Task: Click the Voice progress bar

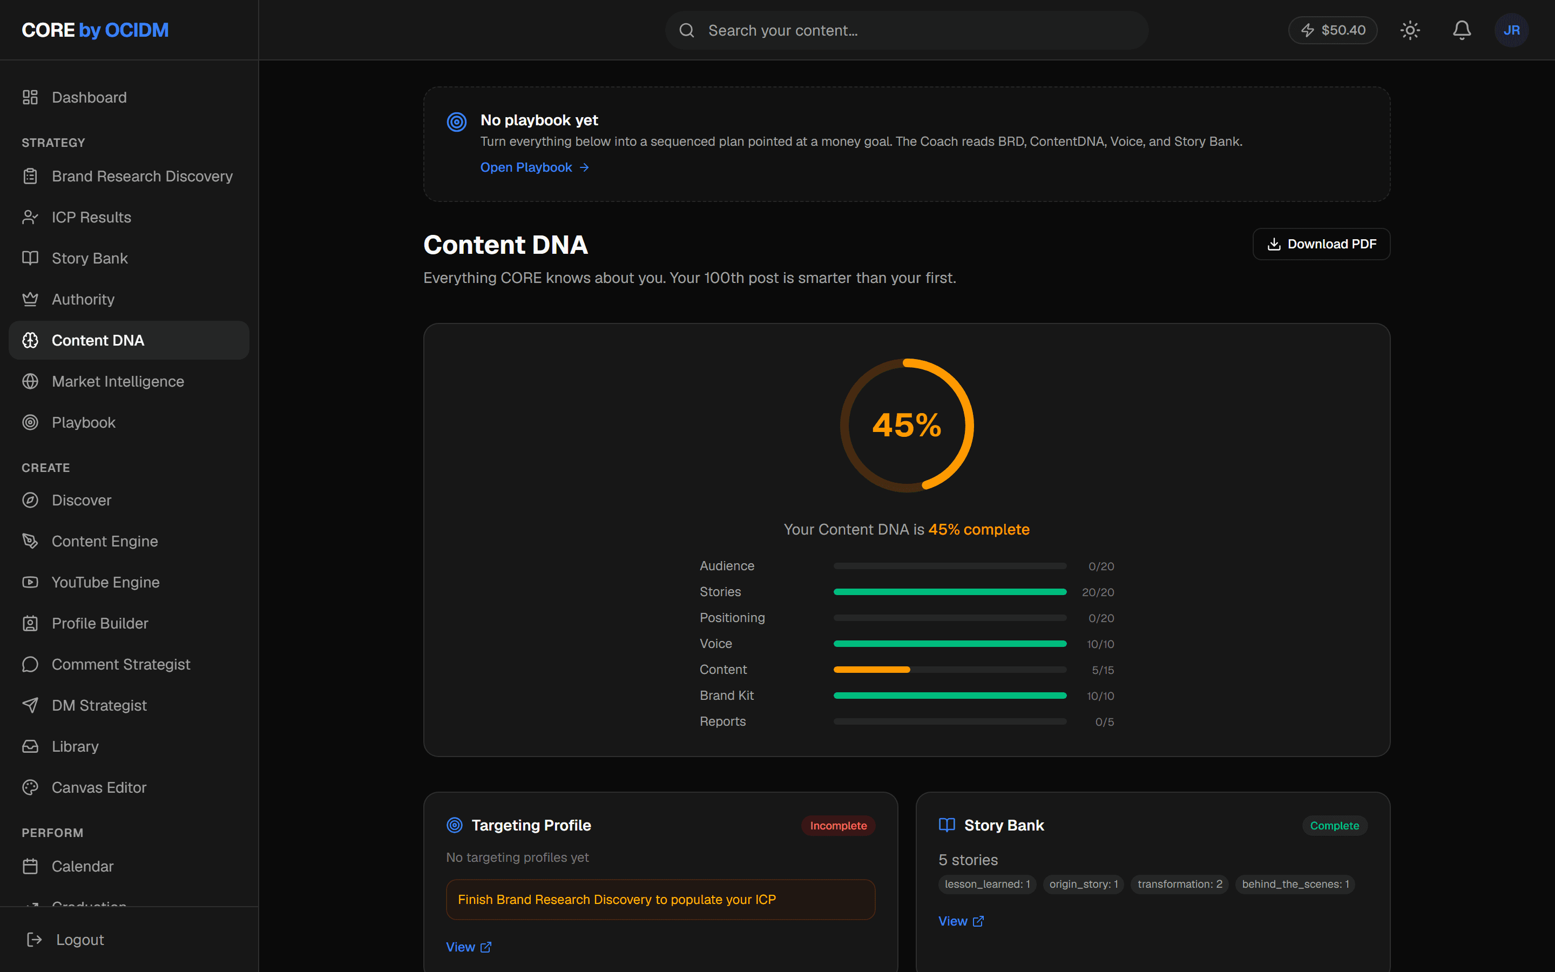Action: (x=950, y=644)
